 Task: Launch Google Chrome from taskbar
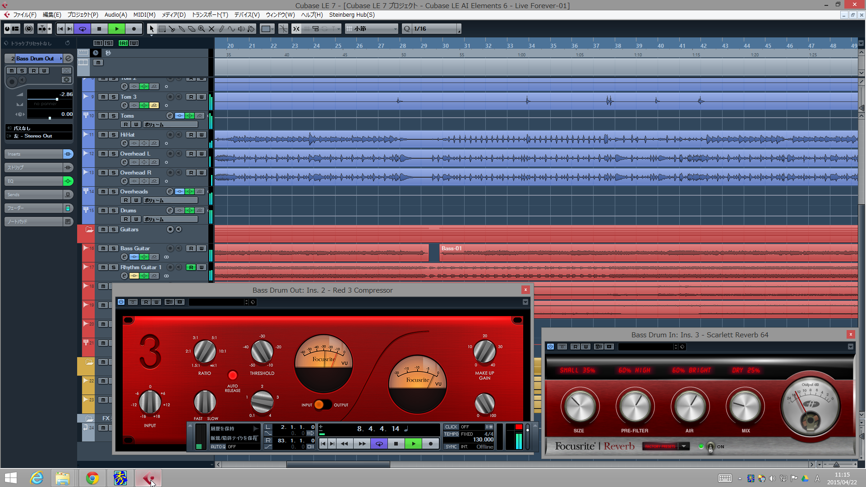tap(92, 478)
